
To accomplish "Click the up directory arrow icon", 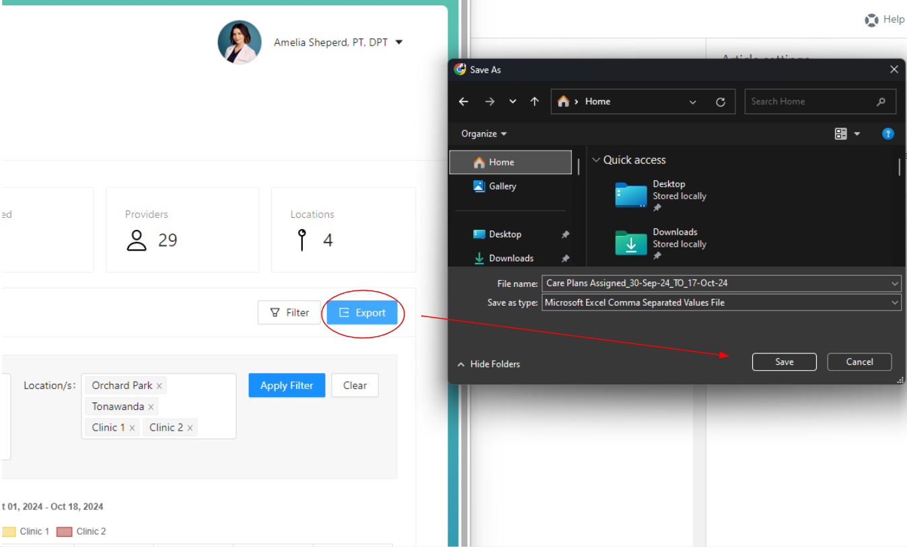I will pos(534,101).
